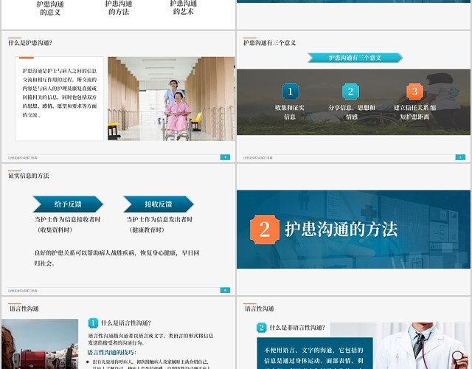Click the caption 收集和证实信息
472x369 pixels.
[290, 112]
